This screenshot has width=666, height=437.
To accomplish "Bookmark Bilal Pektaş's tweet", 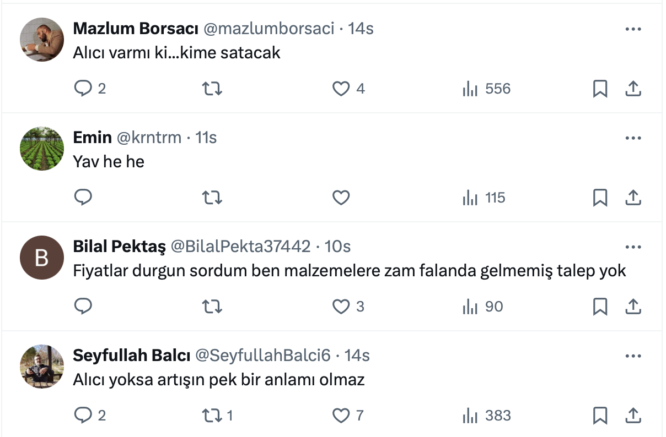I will pos(600,307).
